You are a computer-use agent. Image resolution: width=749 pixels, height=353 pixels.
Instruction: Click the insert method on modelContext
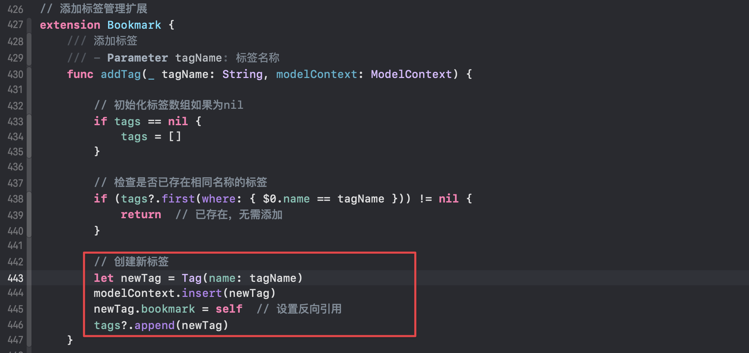coord(202,293)
